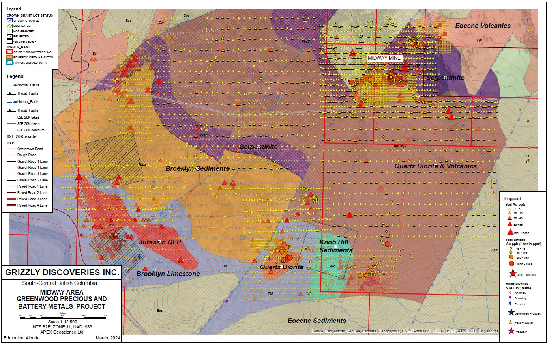Click the 1000 - 4999 rock sample circle
Screen dimensions: 547x343
(511, 264)
